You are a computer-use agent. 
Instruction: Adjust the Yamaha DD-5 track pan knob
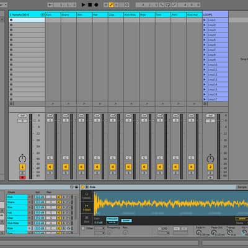pyautogui.click(x=22, y=159)
